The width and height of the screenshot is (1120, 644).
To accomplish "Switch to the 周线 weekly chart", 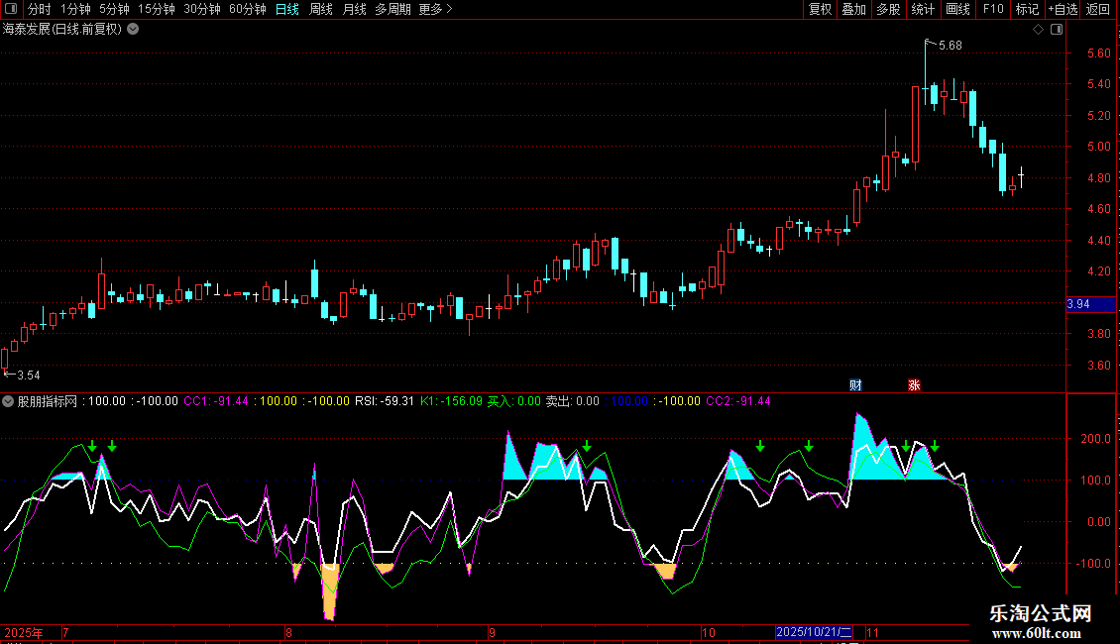I will [x=320, y=9].
